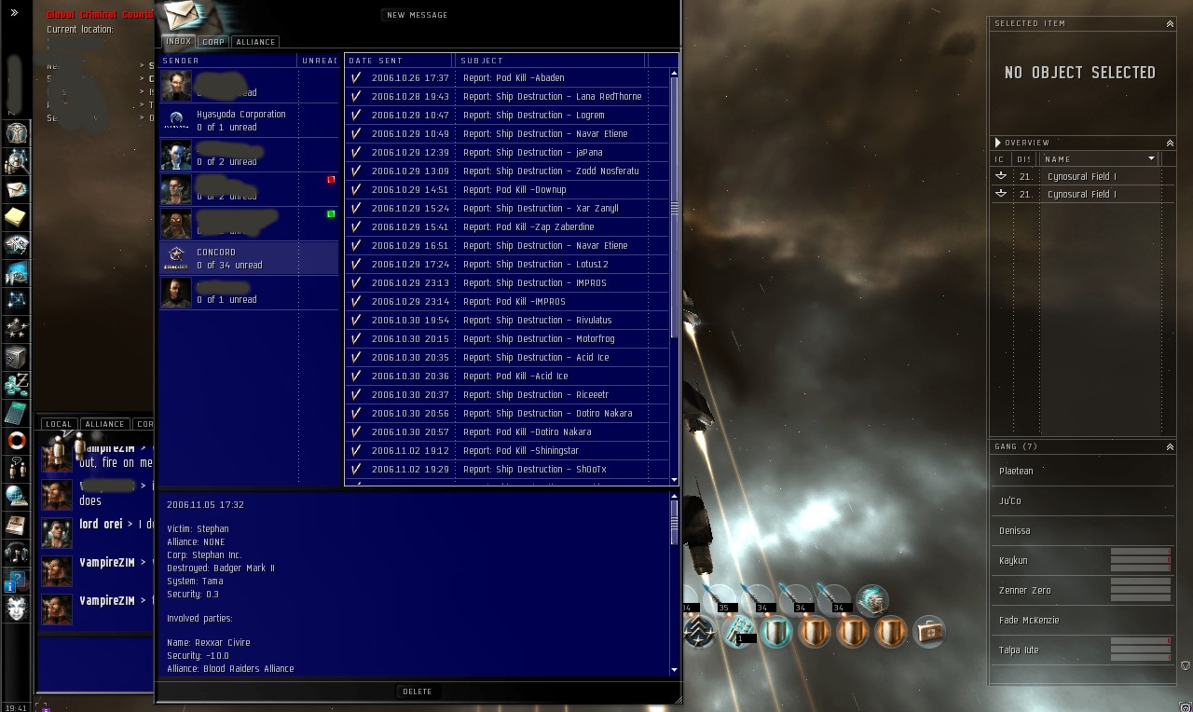Click the rank chevrons module icon
1193x712 pixels.
click(x=699, y=632)
